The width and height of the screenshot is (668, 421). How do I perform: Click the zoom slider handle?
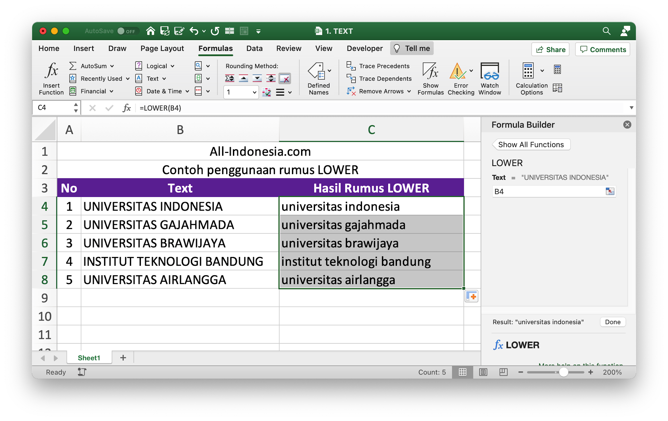point(563,372)
